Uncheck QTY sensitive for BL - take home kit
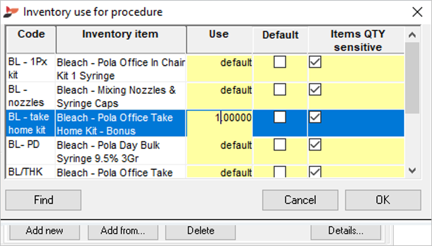Image resolution: width=432 pixels, height=246 pixels. [315, 117]
